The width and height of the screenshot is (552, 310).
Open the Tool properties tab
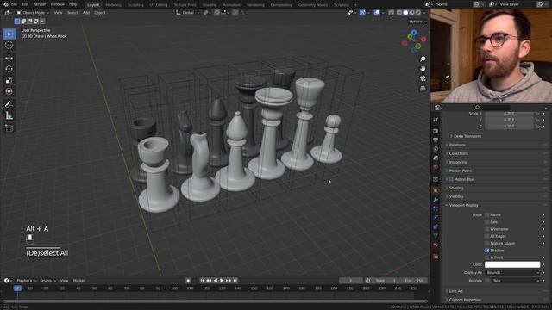click(436, 120)
